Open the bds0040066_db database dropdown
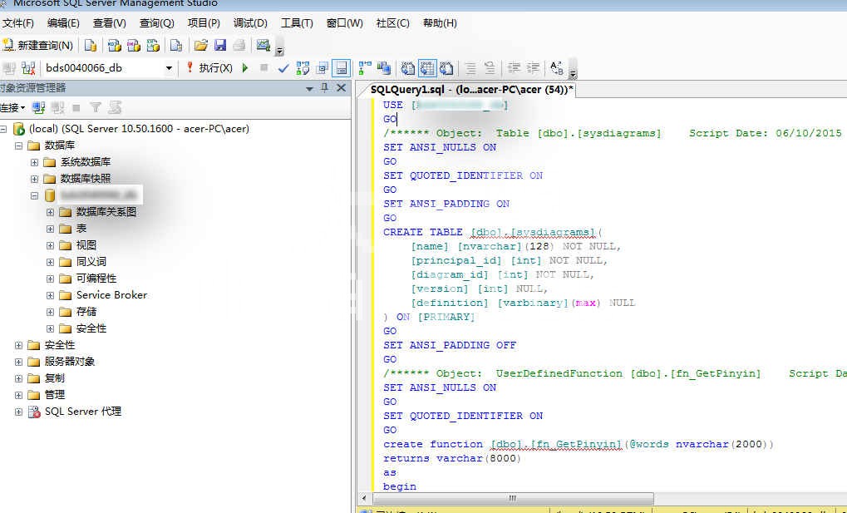 coord(169,68)
